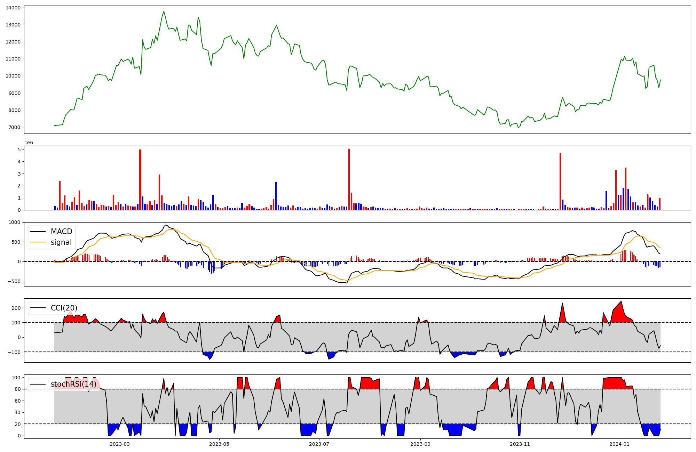Click the 80 label on the stochRSI axis
This screenshot has height=452, width=696.
click(x=17, y=389)
